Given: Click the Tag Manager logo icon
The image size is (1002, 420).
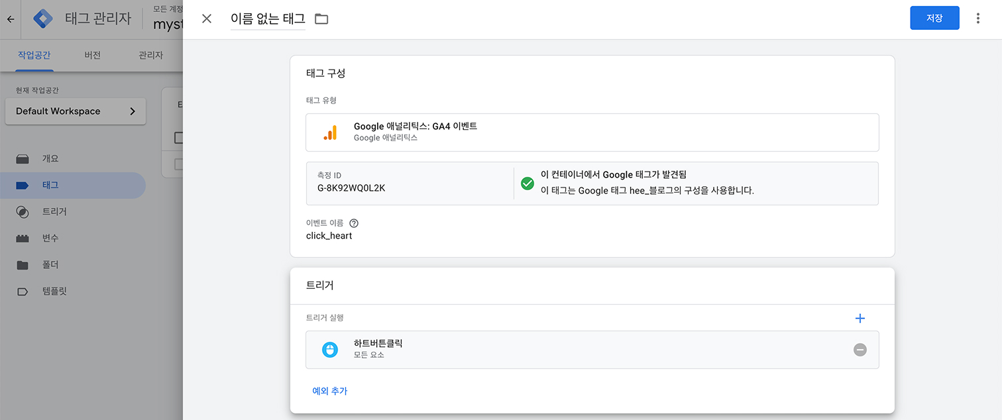Looking at the screenshot, I should pyautogui.click(x=43, y=19).
